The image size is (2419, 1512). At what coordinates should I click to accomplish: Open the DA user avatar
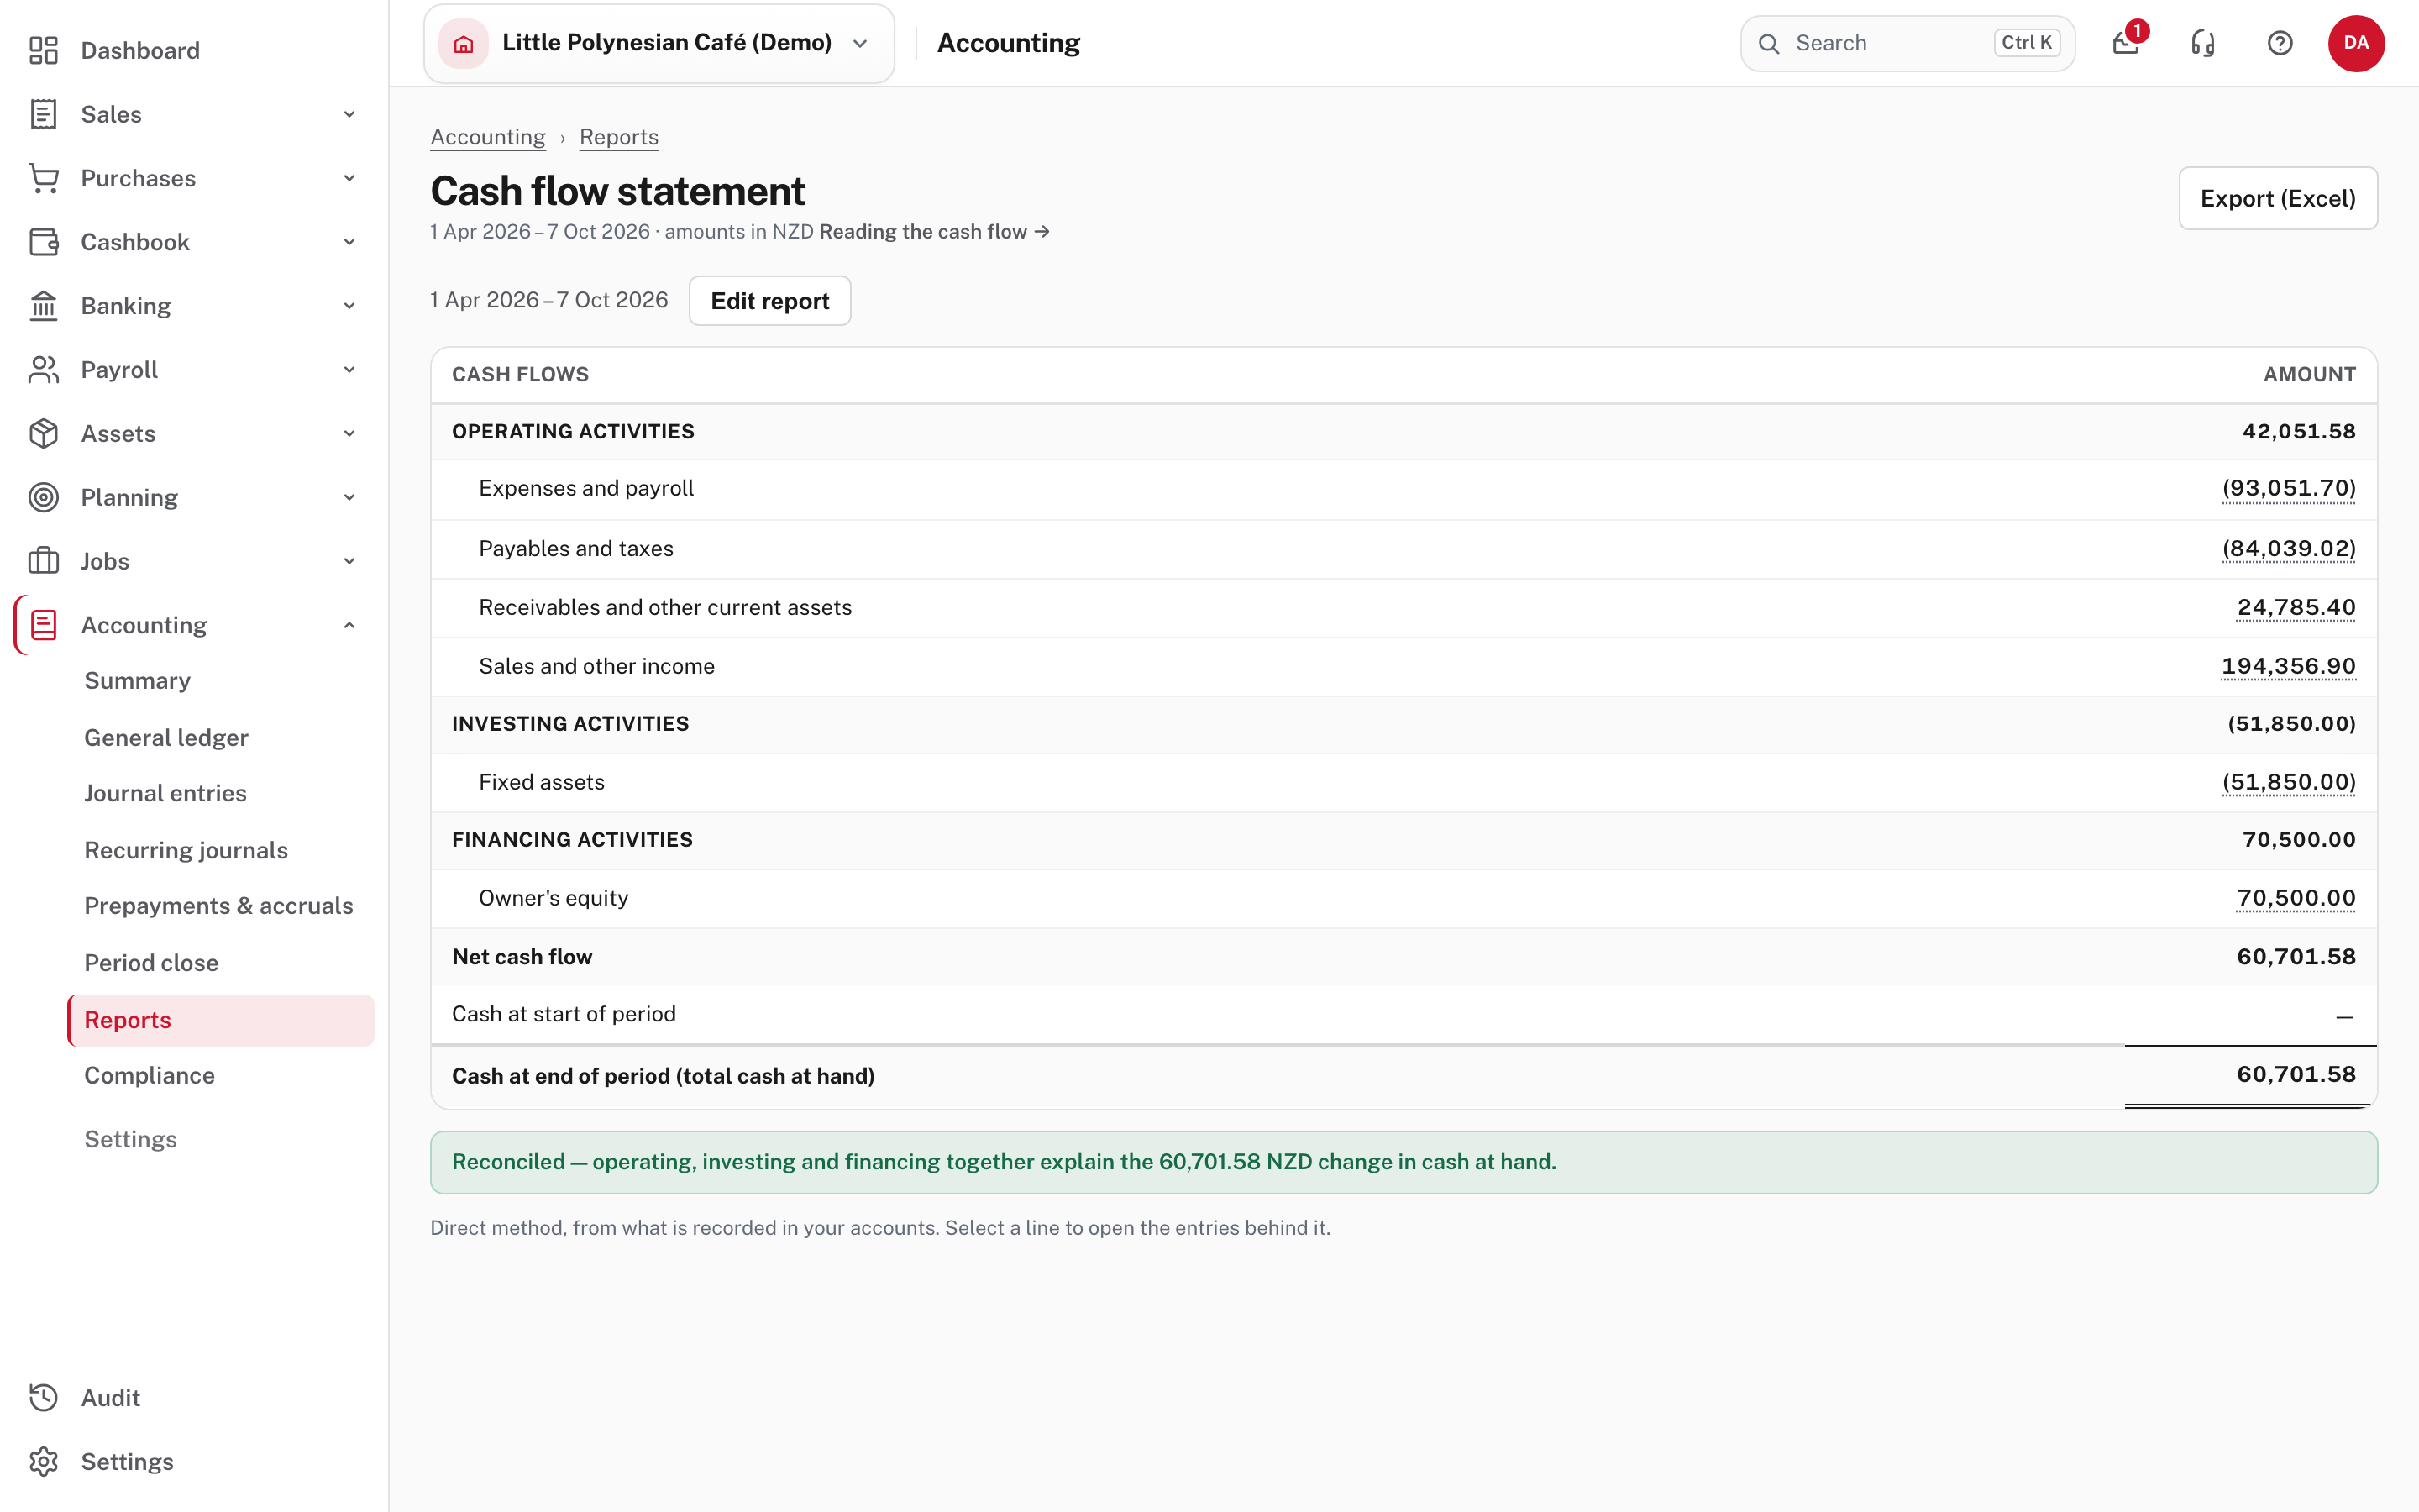coord(2356,43)
